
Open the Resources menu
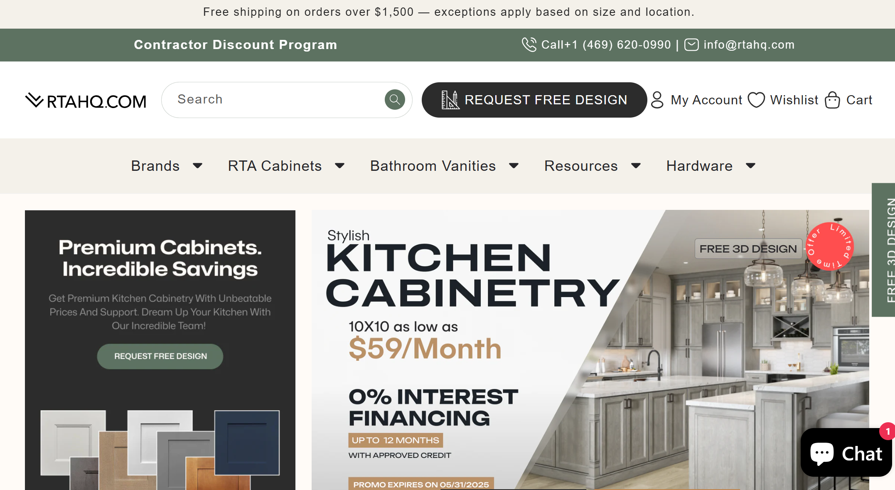click(x=593, y=166)
